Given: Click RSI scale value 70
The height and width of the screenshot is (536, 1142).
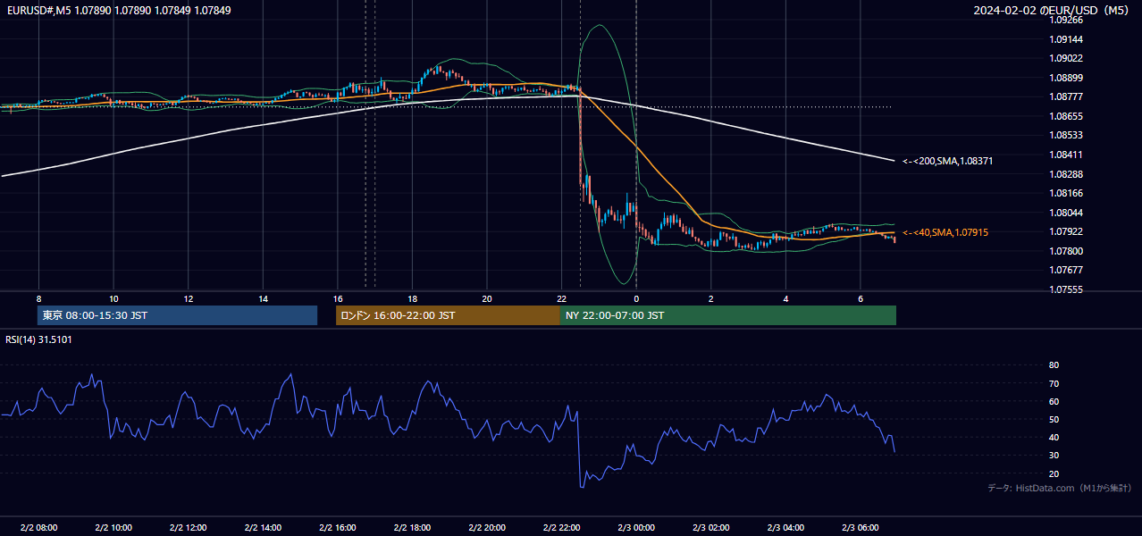Looking at the screenshot, I should [1054, 383].
